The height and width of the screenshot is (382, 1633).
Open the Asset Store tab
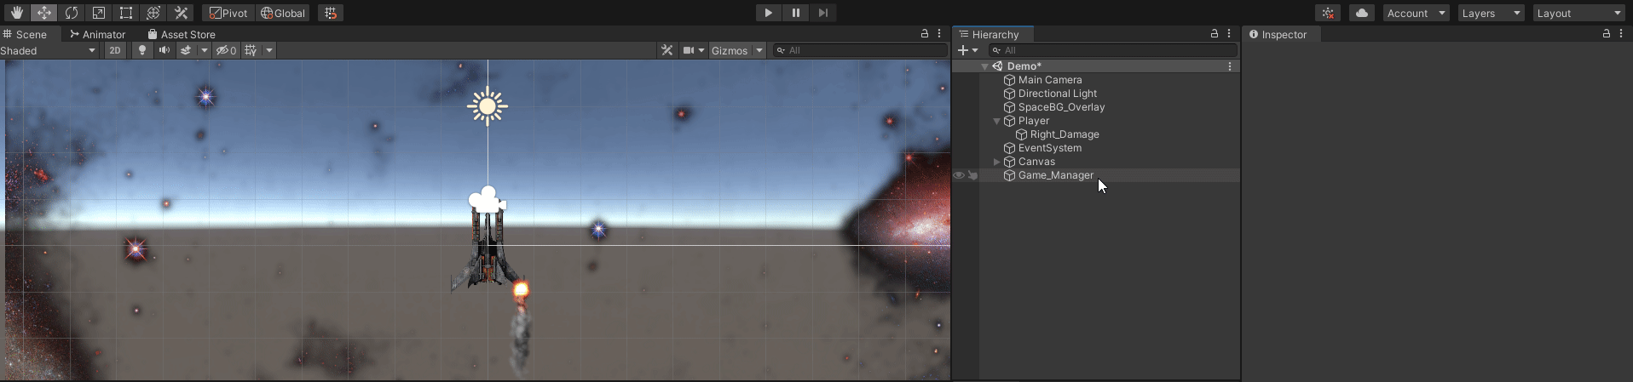[x=181, y=34]
